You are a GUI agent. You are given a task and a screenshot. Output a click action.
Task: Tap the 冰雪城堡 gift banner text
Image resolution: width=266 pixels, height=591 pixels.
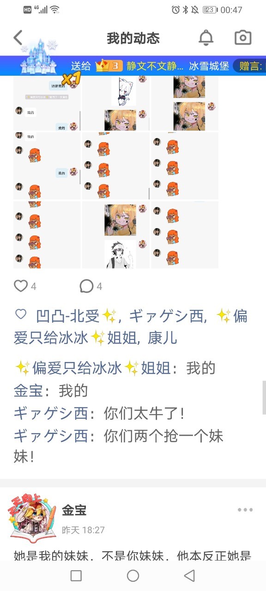click(209, 66)
